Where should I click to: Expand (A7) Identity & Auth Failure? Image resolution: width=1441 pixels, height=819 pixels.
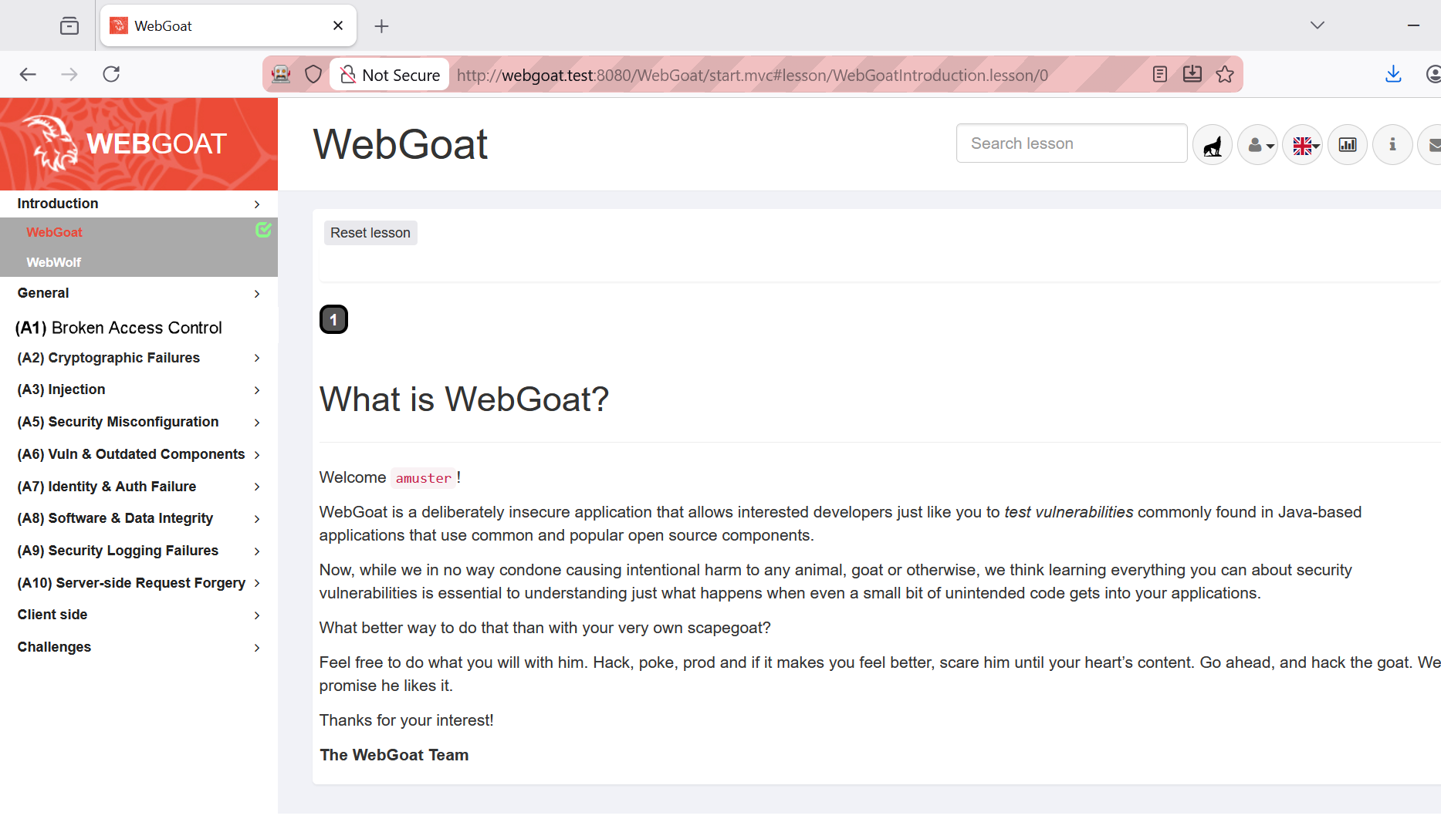pos(138,487)
